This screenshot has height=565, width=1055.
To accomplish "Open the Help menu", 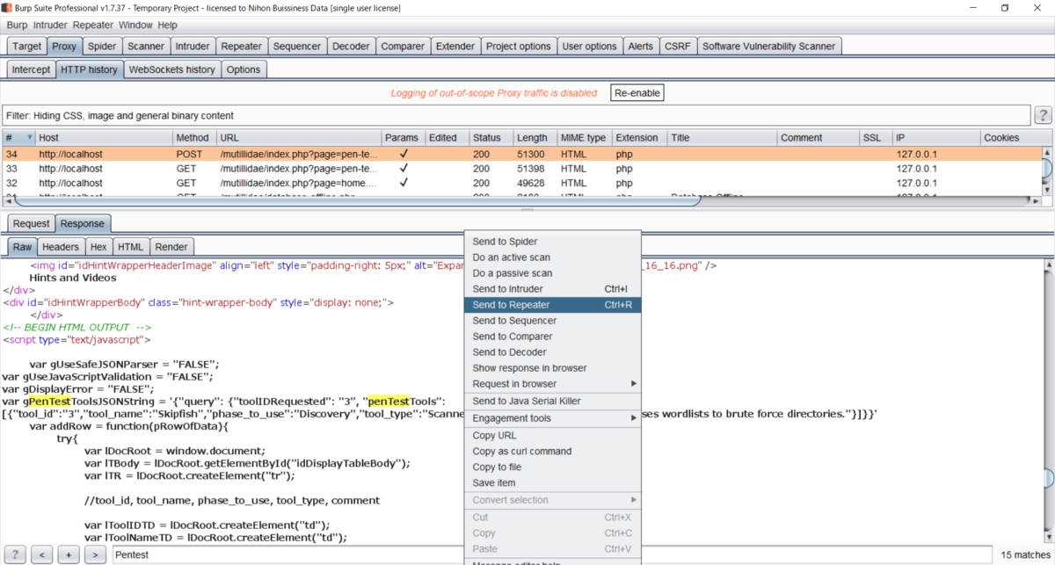I will click(x=167, y=25).
